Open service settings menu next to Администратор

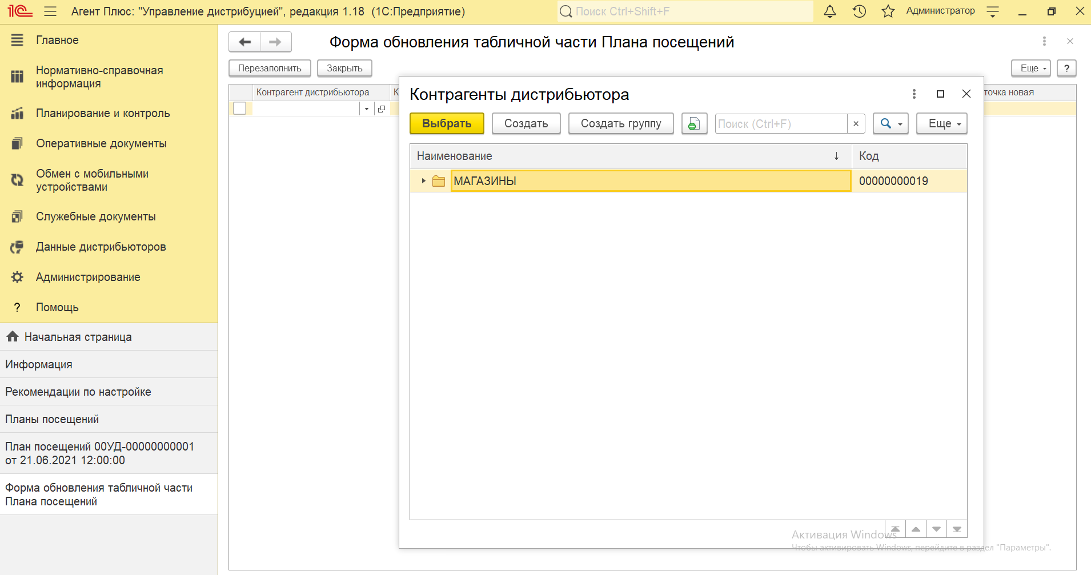click(x=993, y=11)
